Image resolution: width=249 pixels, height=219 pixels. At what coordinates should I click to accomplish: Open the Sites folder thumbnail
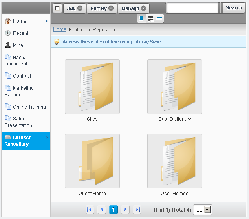coord(92,87)
